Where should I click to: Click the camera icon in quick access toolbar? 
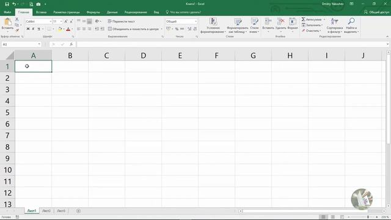tap(38, 4)
